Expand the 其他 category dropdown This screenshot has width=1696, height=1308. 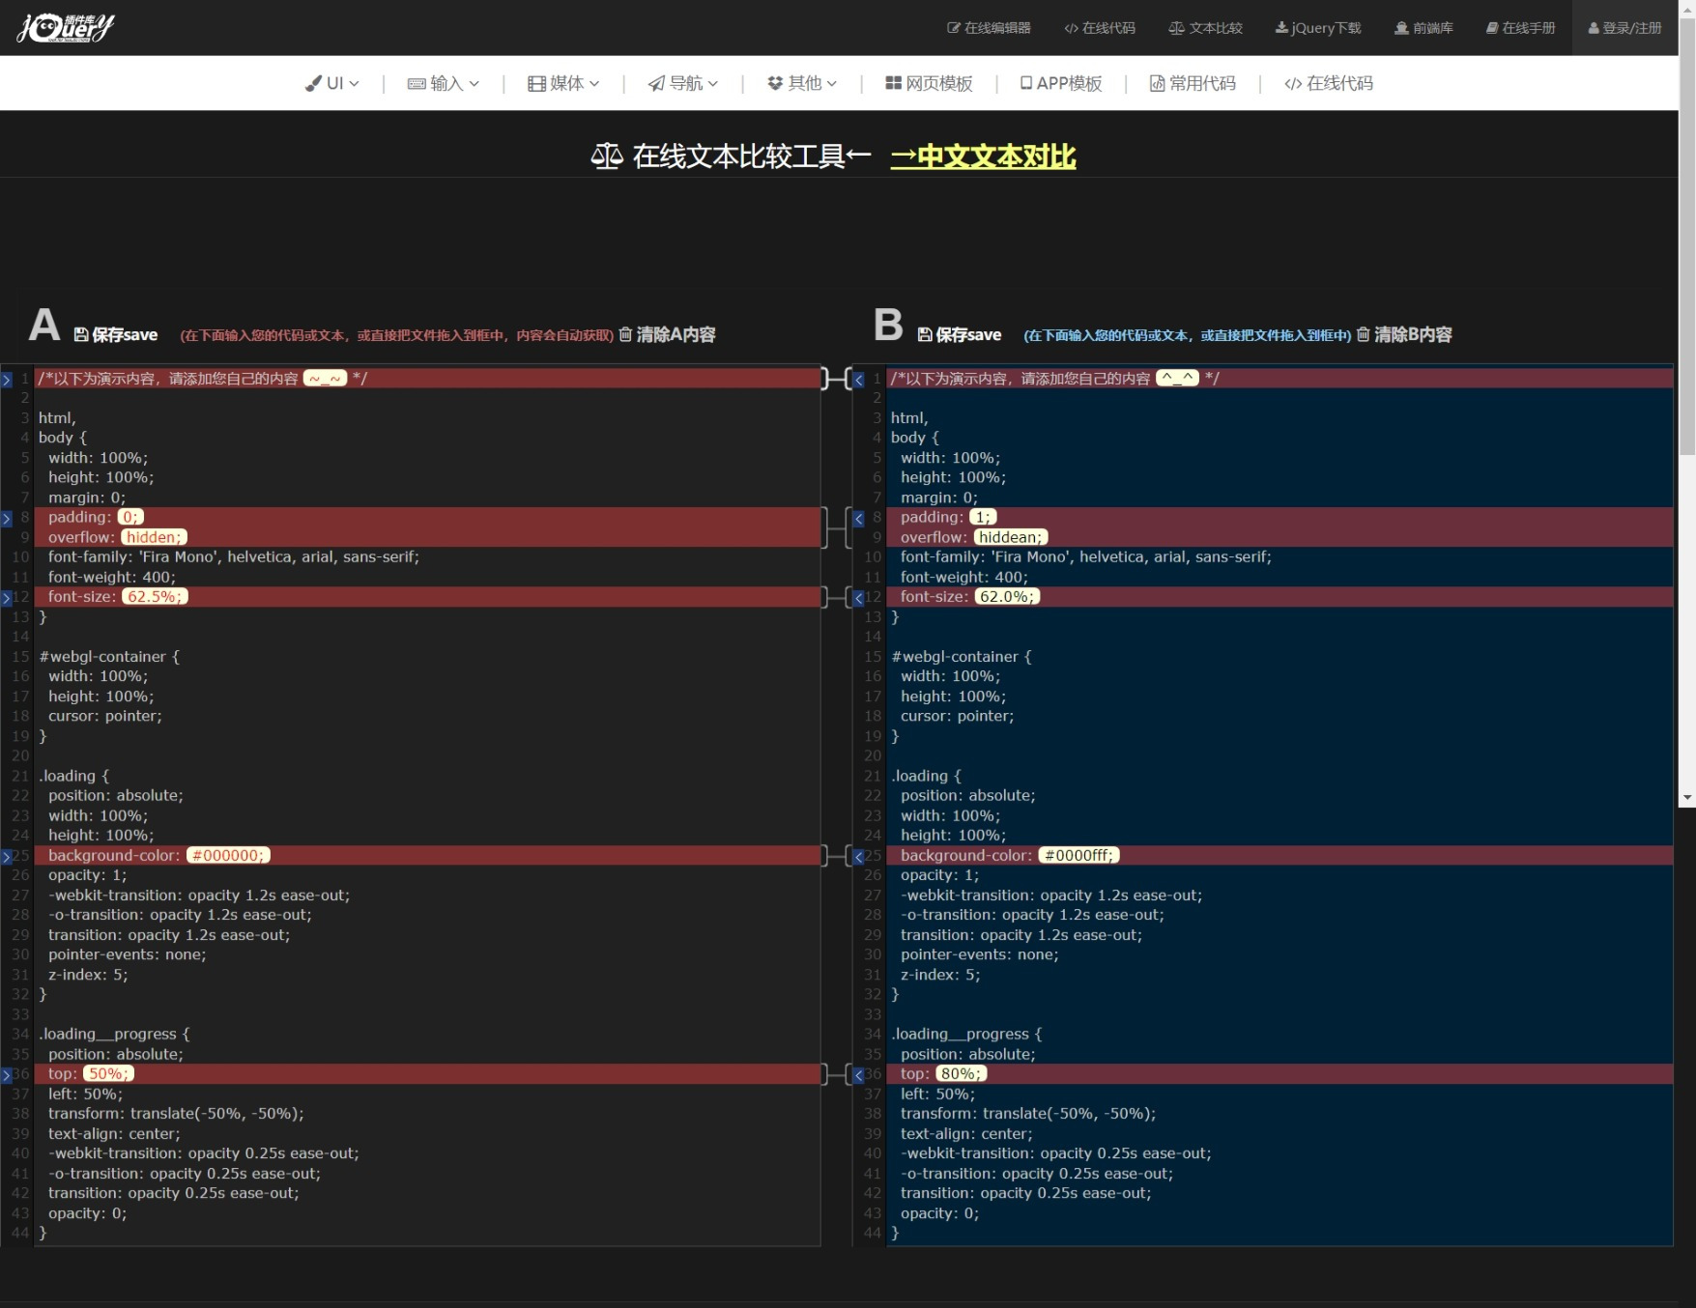pos(802,83)
